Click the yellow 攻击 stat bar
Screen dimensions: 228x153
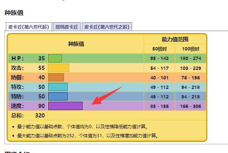(x=59, y=68)
